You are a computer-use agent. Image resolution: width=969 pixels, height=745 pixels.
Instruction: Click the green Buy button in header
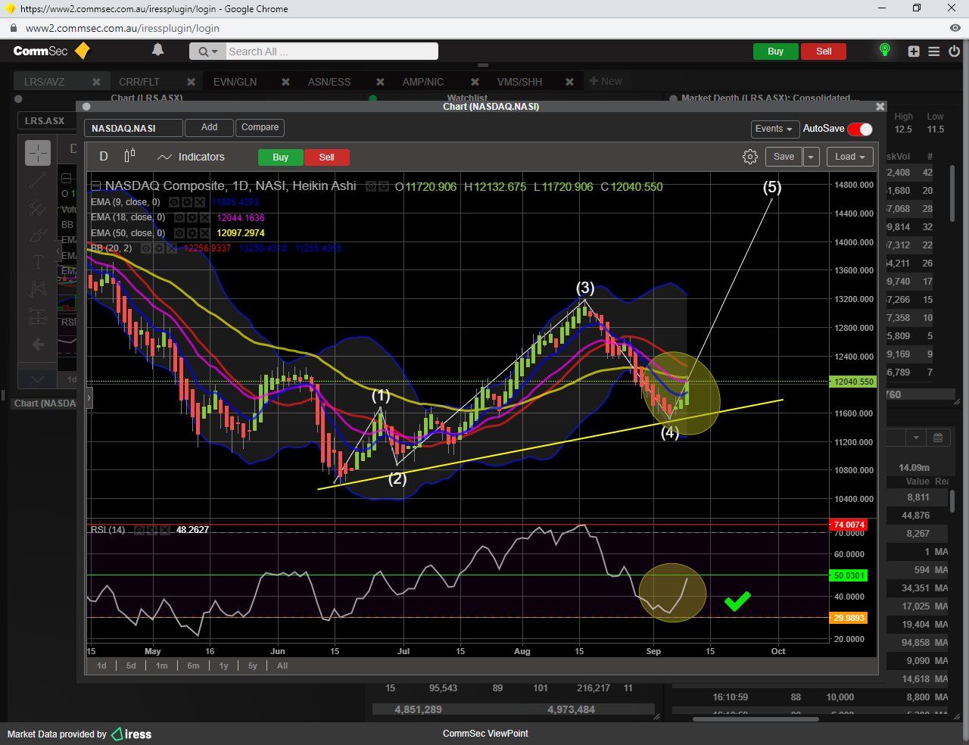point(776,51)
